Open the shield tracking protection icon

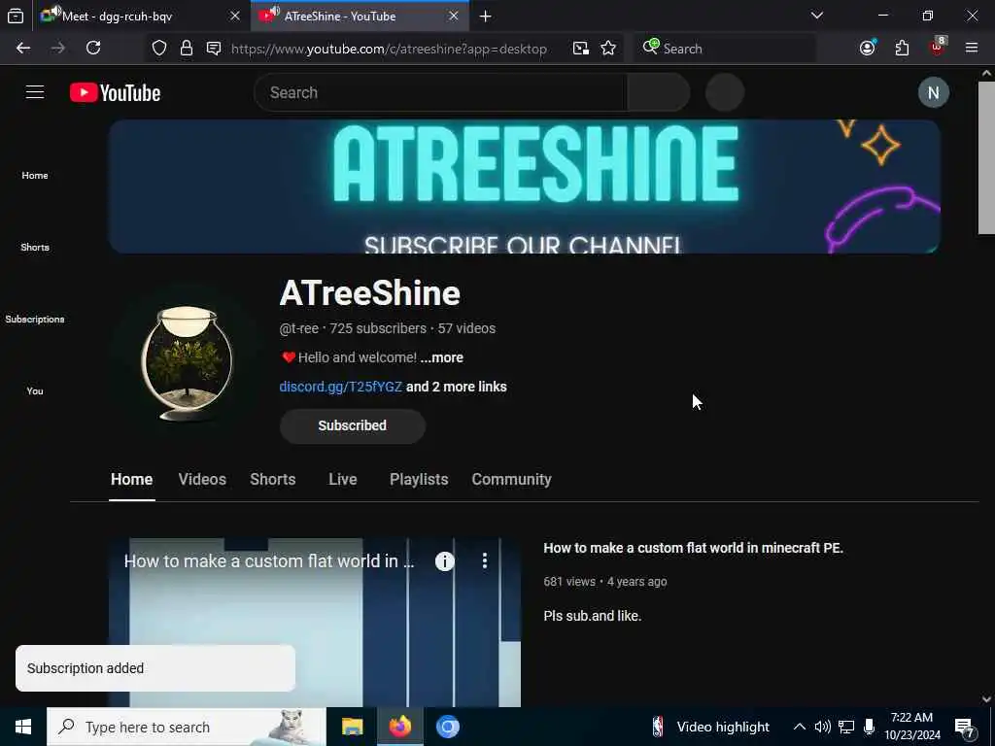159,49
